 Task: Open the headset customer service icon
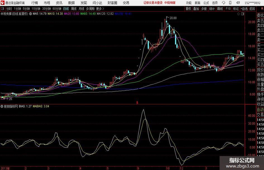pos(223,3)
